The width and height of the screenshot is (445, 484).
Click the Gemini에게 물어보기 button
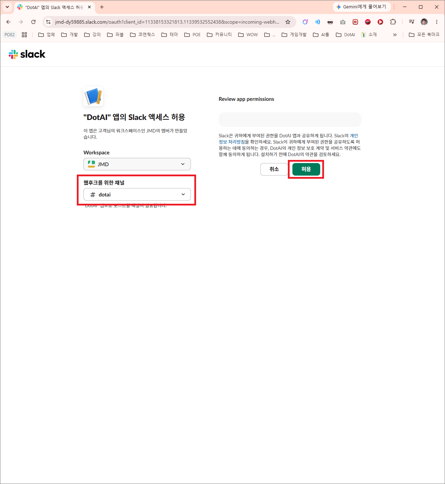coord(362,7)
